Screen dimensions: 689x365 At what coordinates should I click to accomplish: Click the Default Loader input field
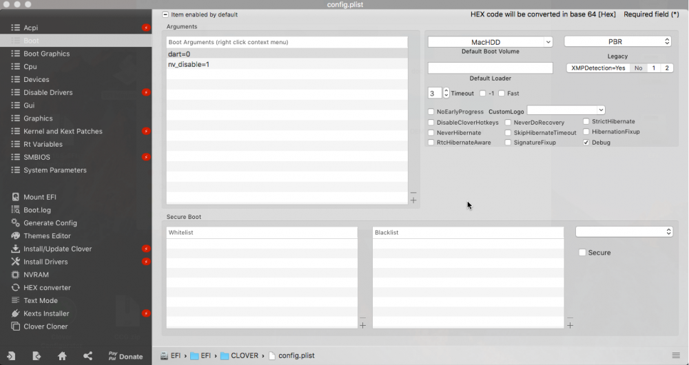pos(491,67)
